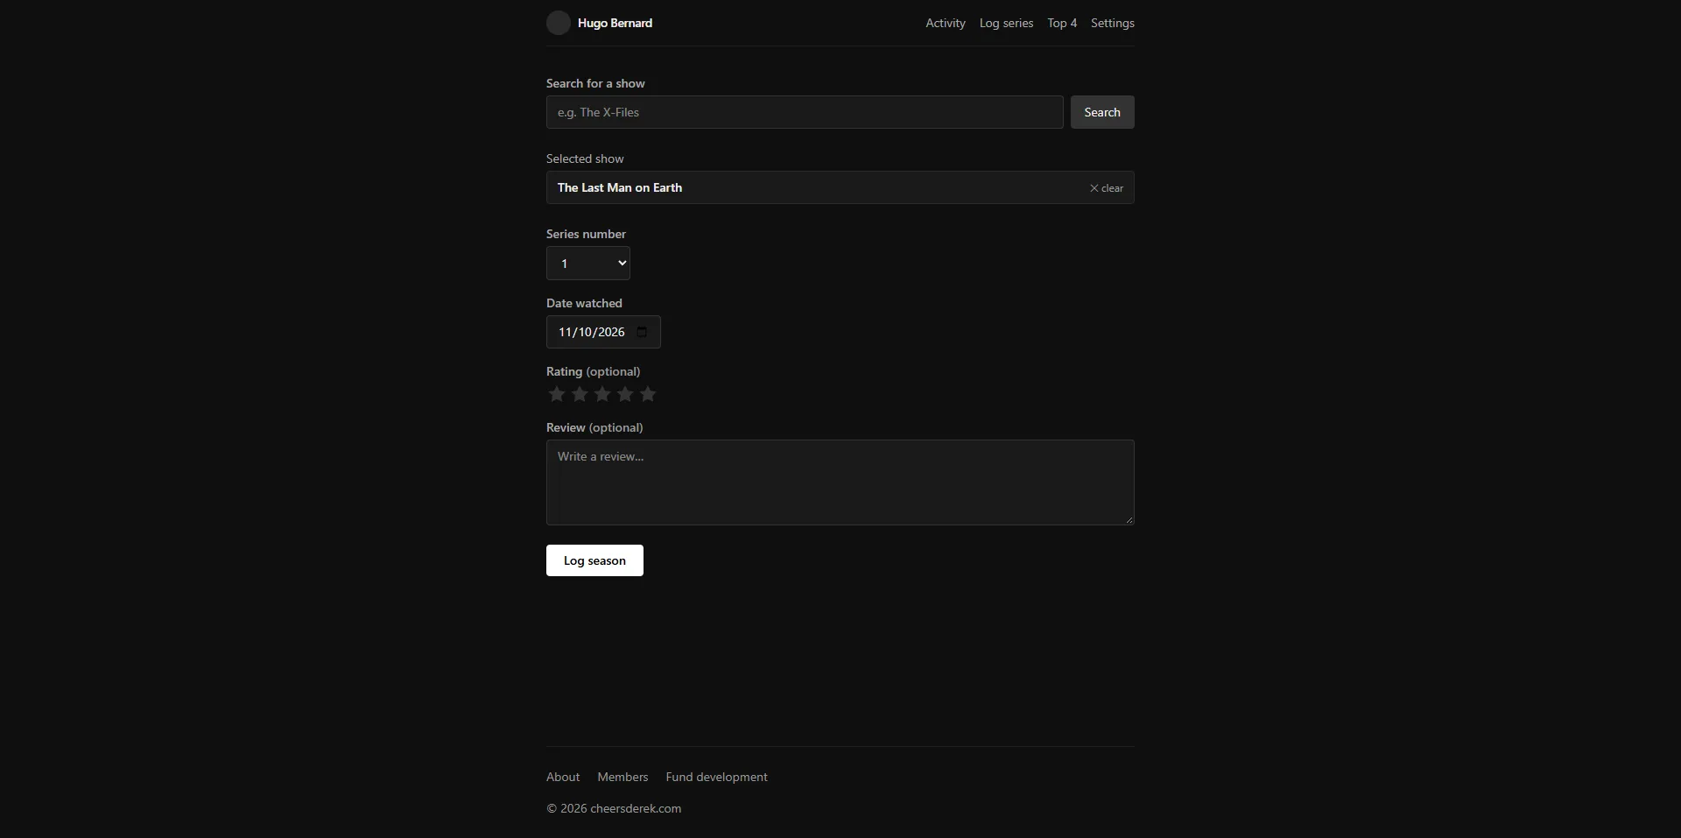Click the Date watched field showing 11/10/2026
1681x838 pixels.
(603, 332)
